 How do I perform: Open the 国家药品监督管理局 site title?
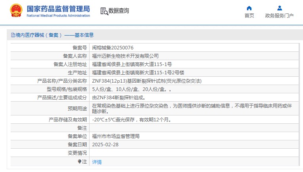click(x=58, y=9)
